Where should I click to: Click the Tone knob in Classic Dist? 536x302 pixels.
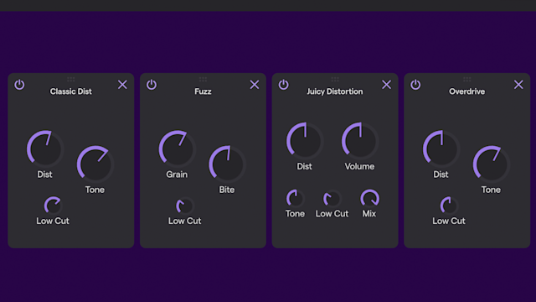point(95,164)
